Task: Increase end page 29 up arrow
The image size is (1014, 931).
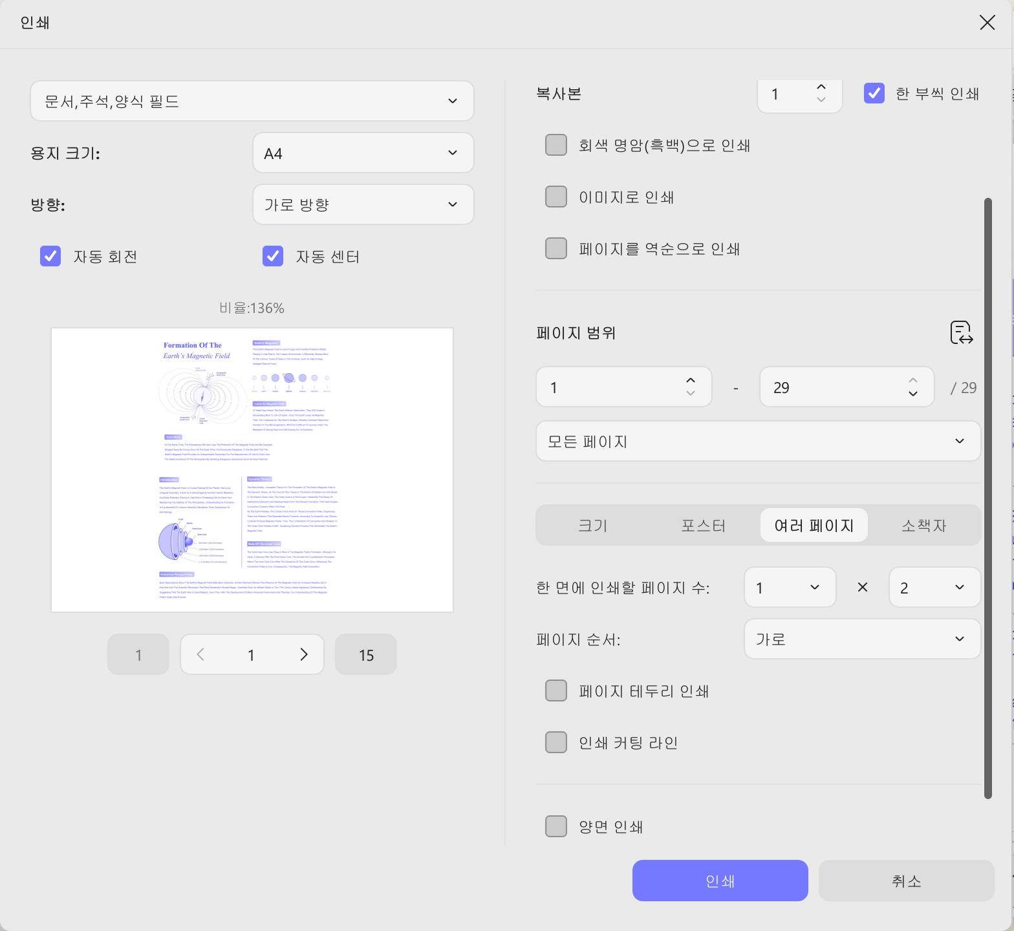Action: coord(913,380)
